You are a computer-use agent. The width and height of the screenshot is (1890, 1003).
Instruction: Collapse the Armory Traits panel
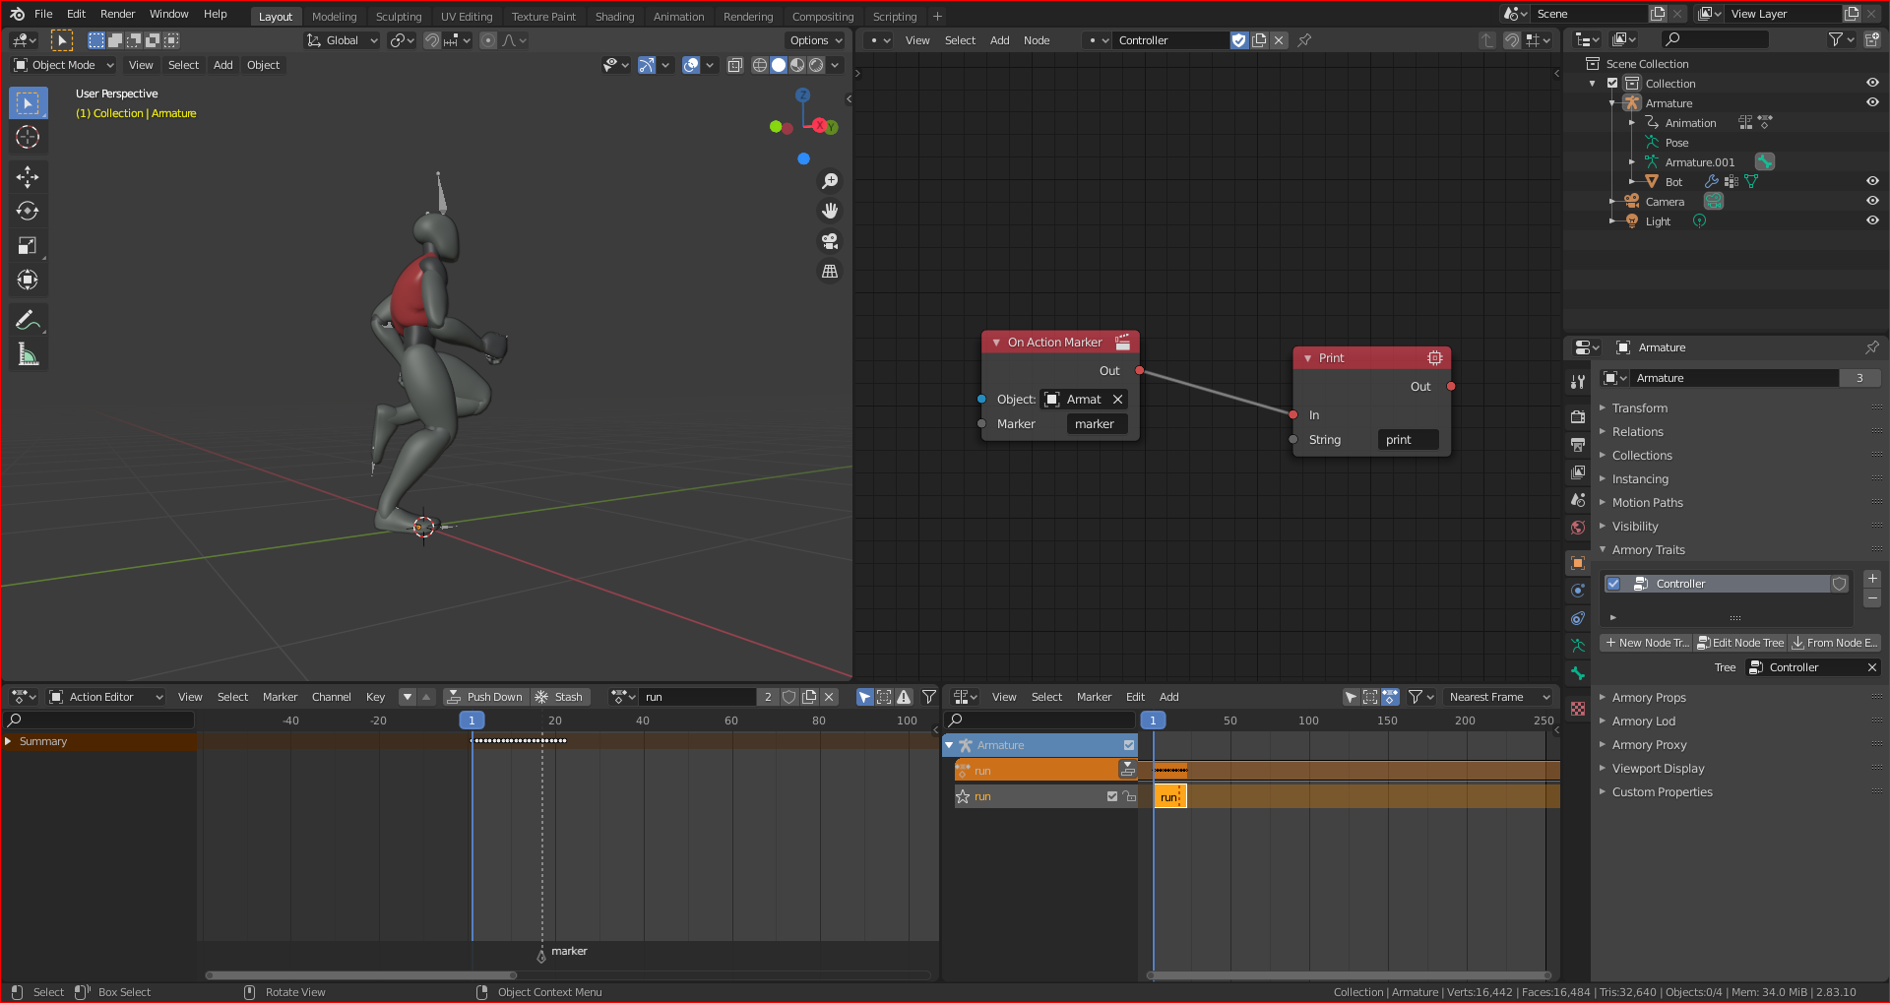pos(1648,549)
